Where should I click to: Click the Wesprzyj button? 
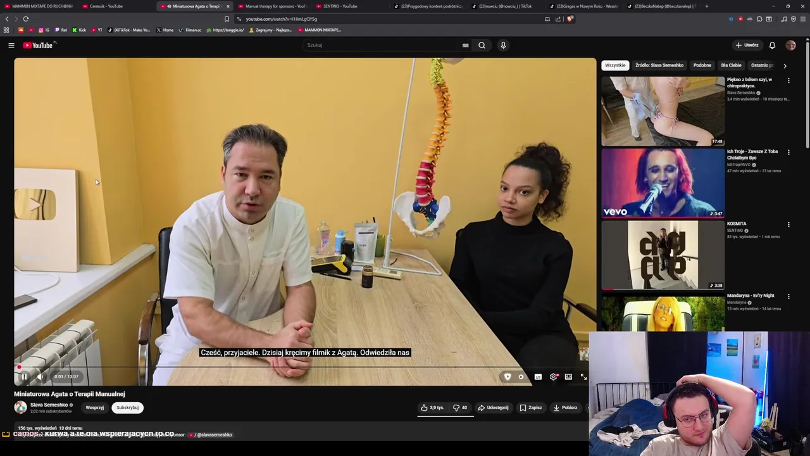tap(95, 408)
